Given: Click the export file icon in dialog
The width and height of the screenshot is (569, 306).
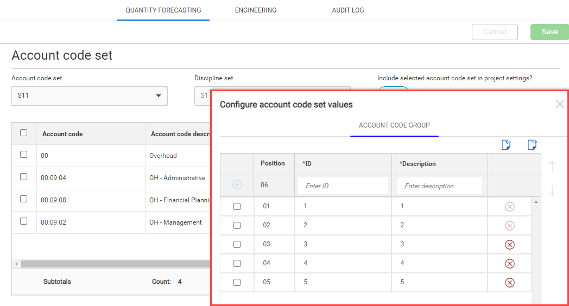Looking at the screenshot, I should pyautogui.click(x=532, y=144).
